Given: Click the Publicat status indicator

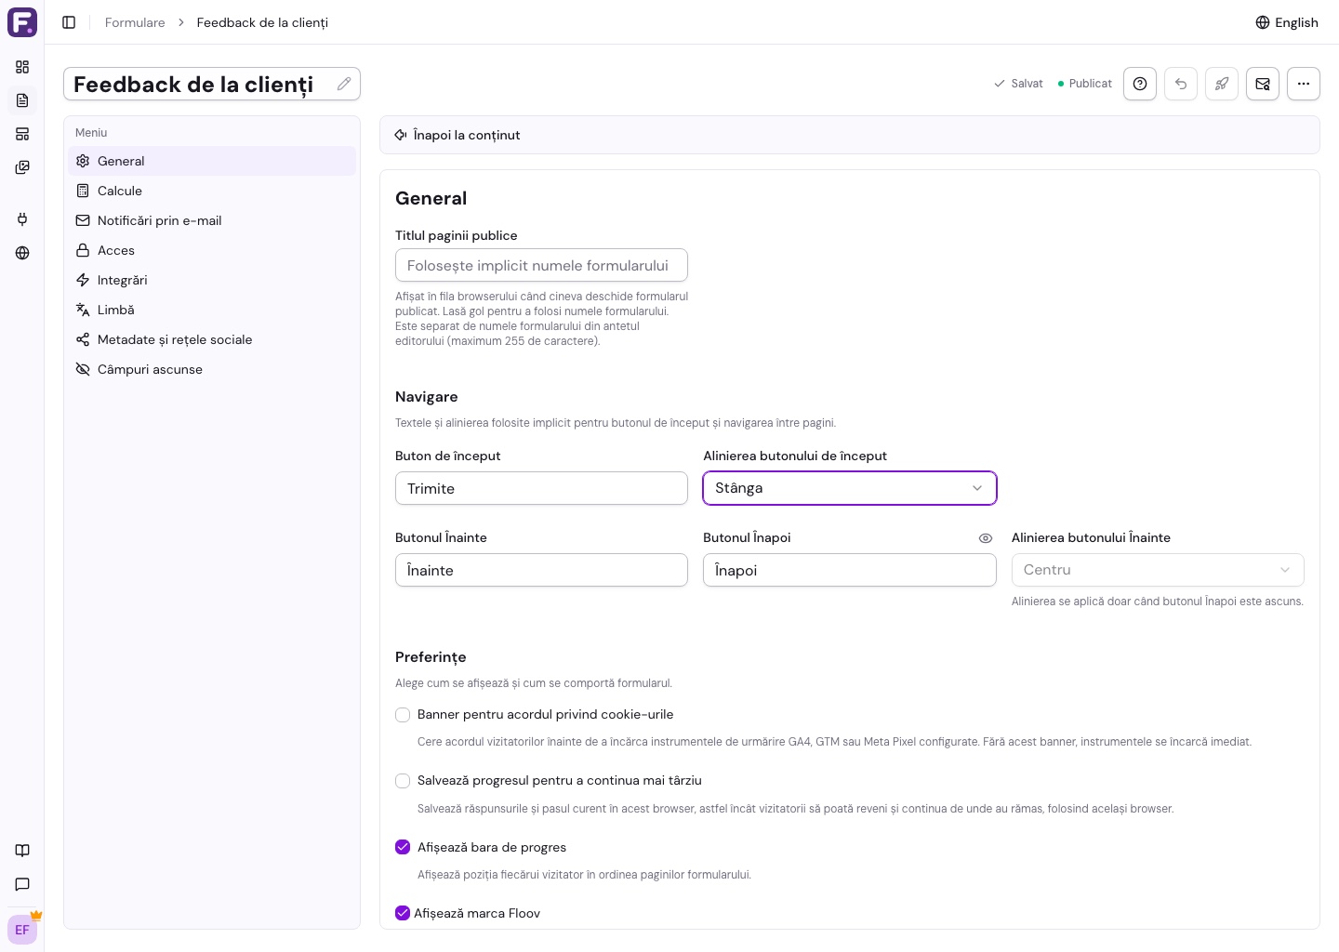Looking at the screenshot, I should tap(1084, 84).
